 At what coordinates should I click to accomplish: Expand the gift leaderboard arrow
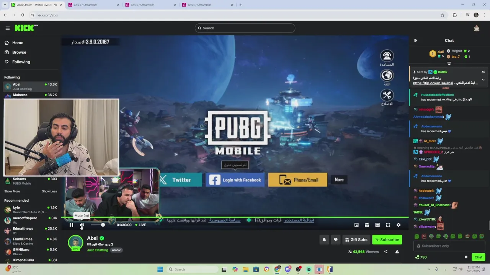pos(449,63)
